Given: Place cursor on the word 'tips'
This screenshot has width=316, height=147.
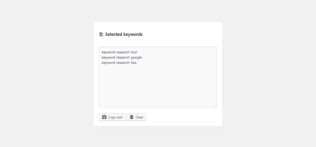Looking at the screenshot, I should point(134,63).
